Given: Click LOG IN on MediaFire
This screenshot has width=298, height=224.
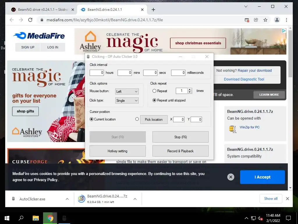Looking at the screenshot, I should point(53,47).
